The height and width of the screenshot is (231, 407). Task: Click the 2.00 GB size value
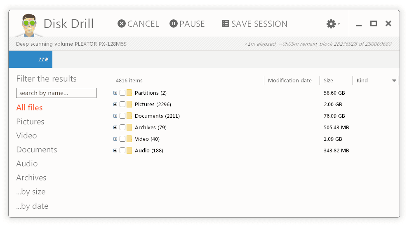333,104
